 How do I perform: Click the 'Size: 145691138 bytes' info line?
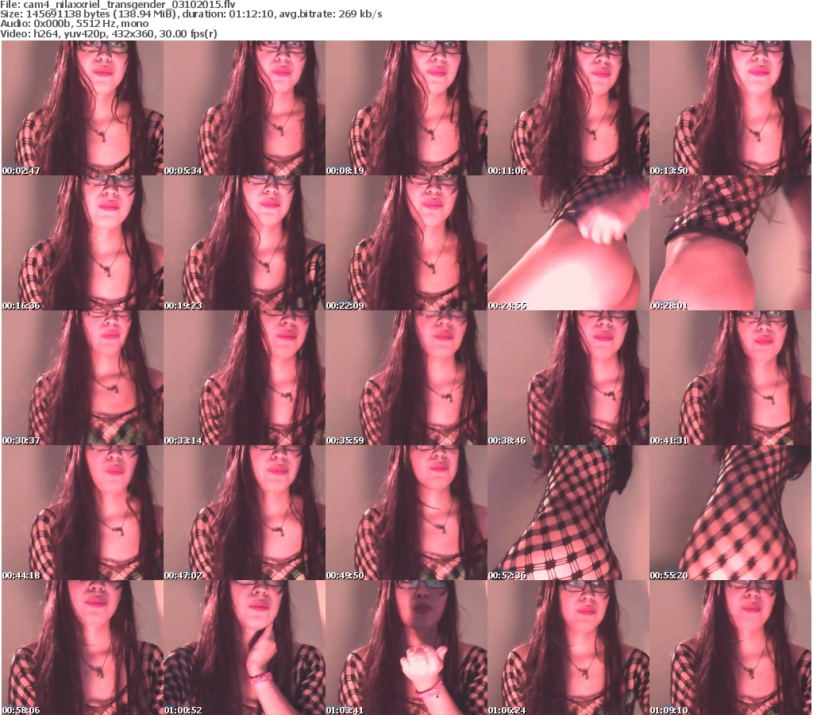(191, 14)
